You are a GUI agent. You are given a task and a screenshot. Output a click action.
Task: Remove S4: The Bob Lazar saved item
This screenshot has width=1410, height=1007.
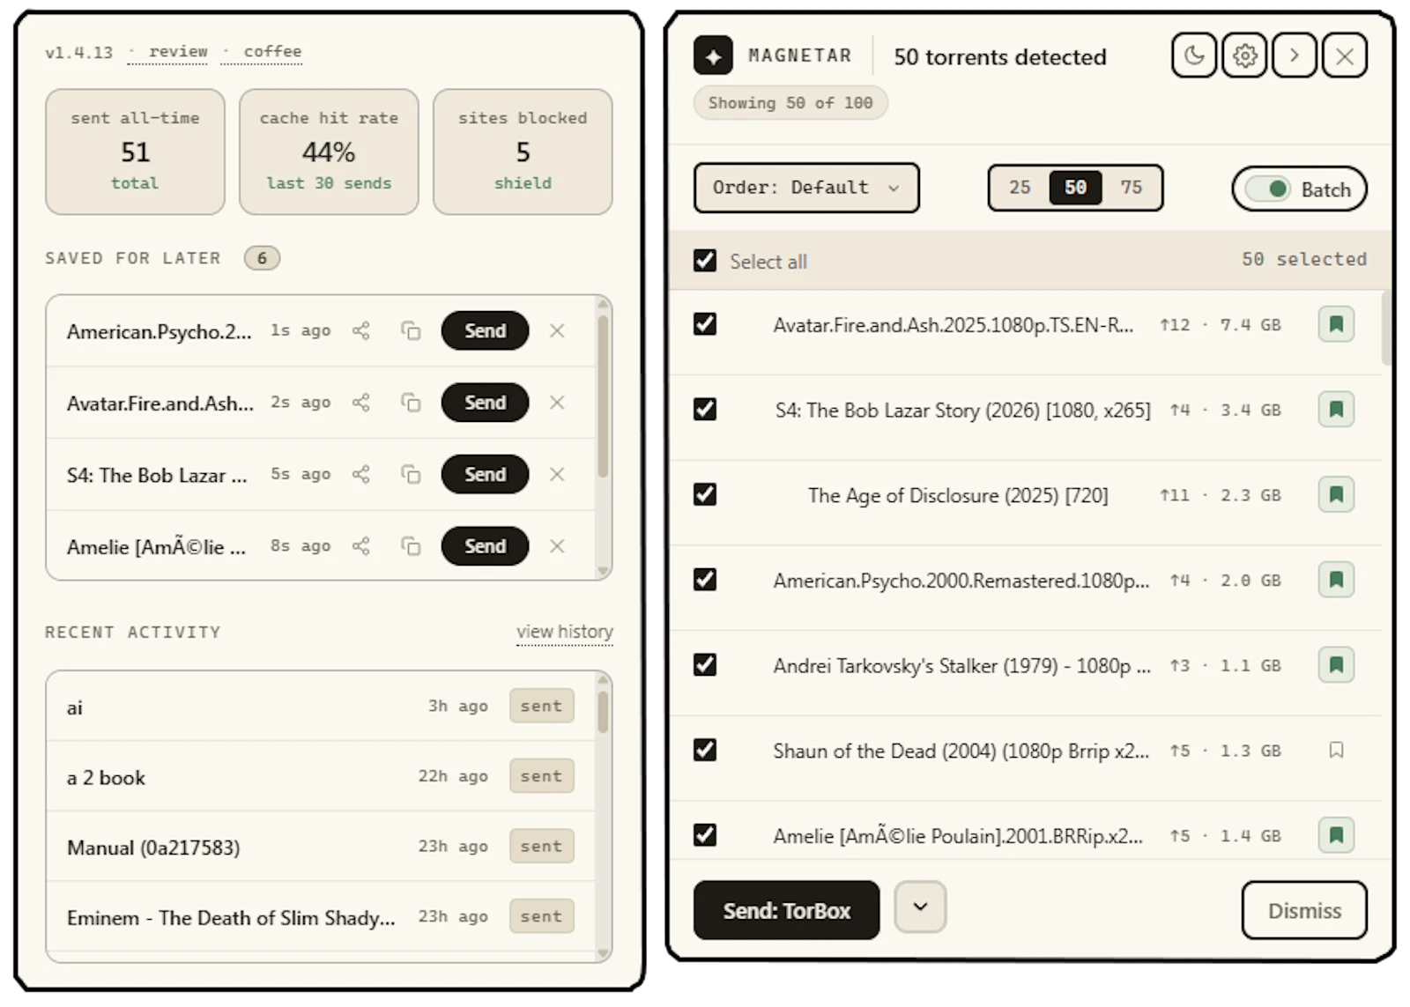[x=557, y=474]
